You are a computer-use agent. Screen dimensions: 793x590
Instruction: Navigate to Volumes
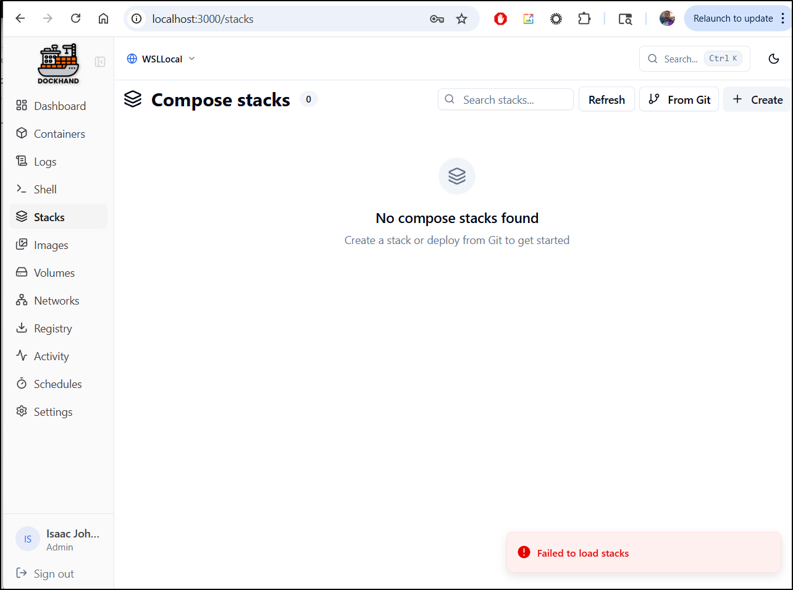click(x=54, y=272)
